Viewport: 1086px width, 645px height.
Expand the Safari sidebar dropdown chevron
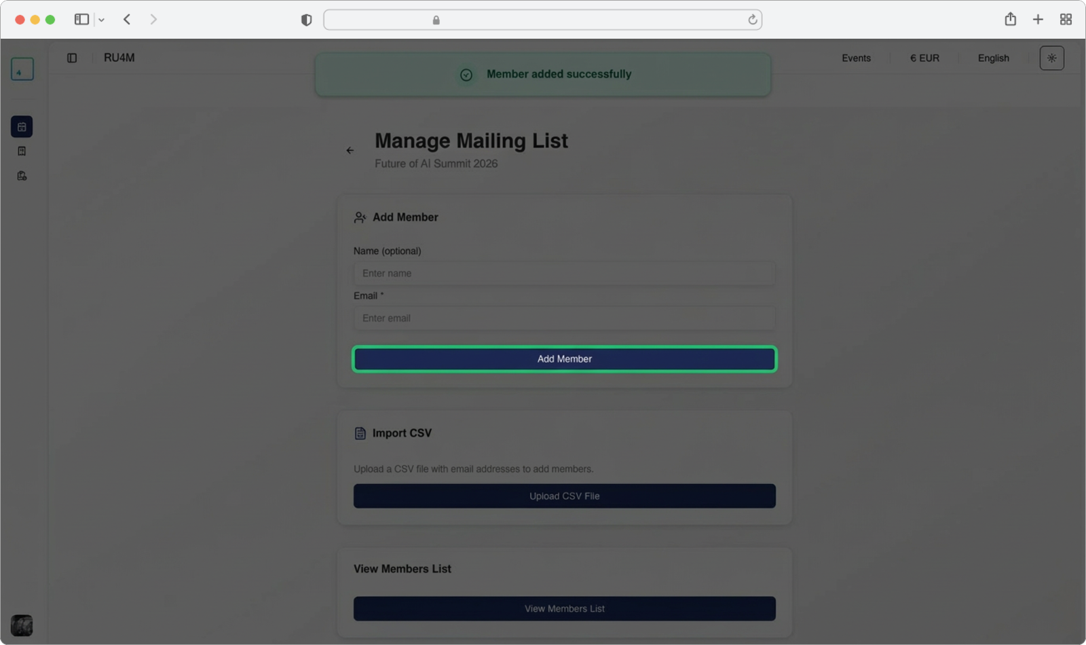pyautogui.click(x=101, y=20)
